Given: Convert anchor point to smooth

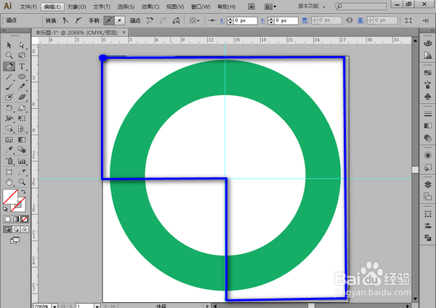Looking at the screenshot, I should coord(78,20).
